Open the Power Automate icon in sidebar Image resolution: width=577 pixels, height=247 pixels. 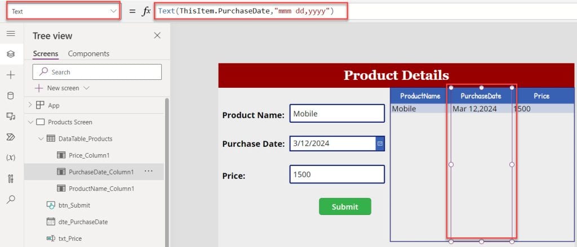pyautogui.click(x=11, y=137)
